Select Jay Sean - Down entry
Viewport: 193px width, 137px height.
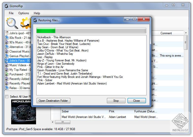[58, 47]
